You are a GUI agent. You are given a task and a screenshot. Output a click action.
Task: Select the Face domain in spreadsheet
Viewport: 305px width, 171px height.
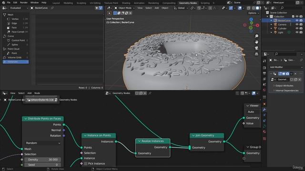14,28
